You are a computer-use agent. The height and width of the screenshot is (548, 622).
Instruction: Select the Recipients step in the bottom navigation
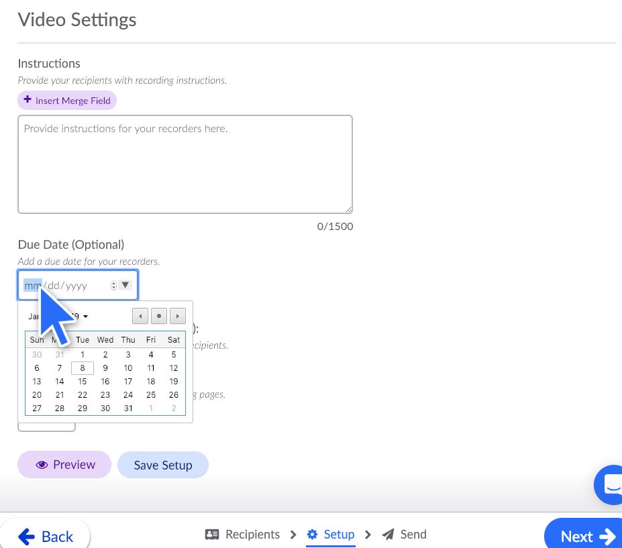(252, 534)
